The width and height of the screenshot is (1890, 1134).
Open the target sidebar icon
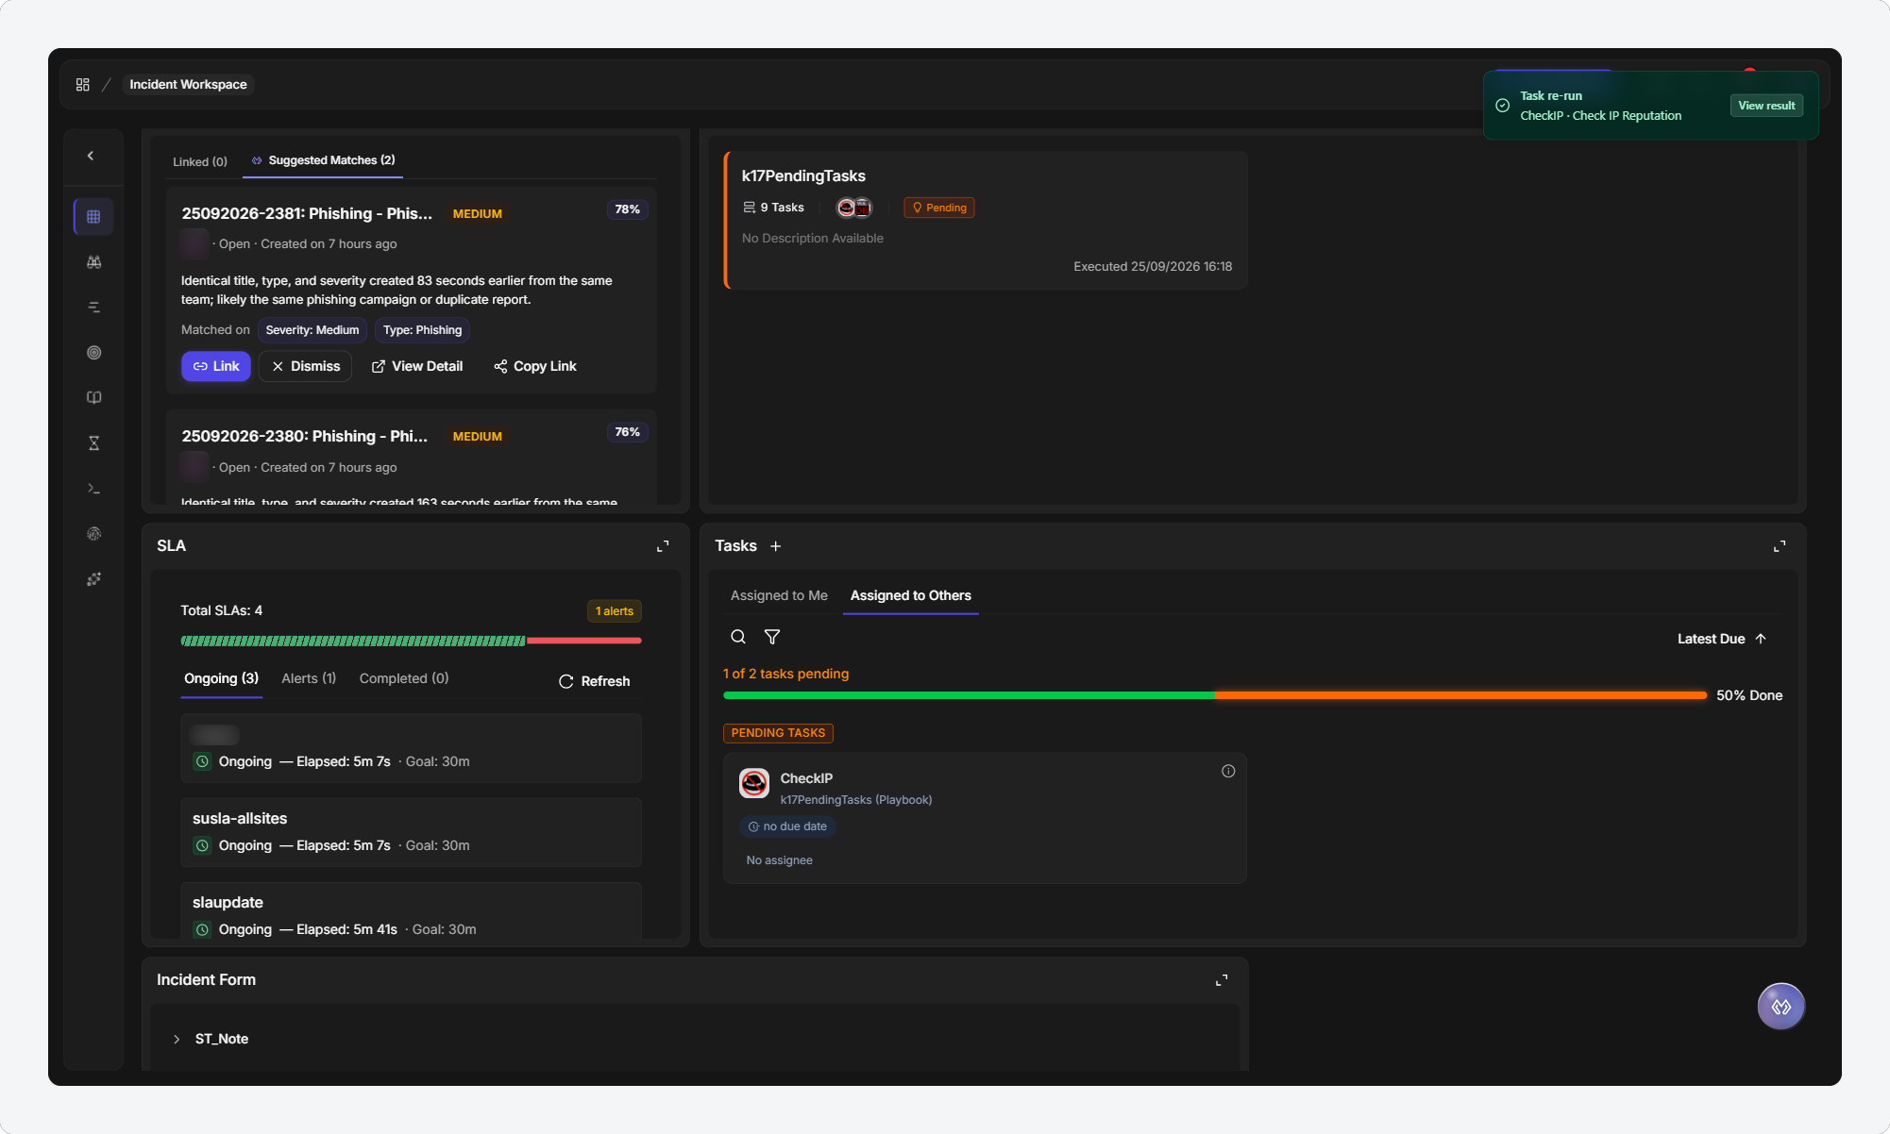coord(93,353)
